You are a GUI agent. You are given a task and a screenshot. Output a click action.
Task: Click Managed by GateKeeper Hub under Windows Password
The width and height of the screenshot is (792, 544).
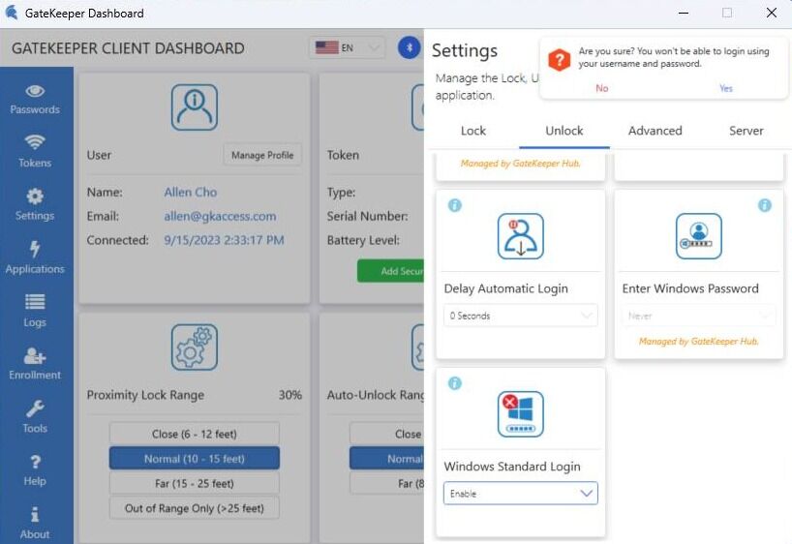coord(699,342)
